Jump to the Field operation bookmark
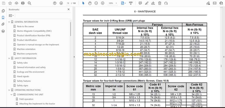The height and width of the screenshot is (108, 225). tap(26, 99)
